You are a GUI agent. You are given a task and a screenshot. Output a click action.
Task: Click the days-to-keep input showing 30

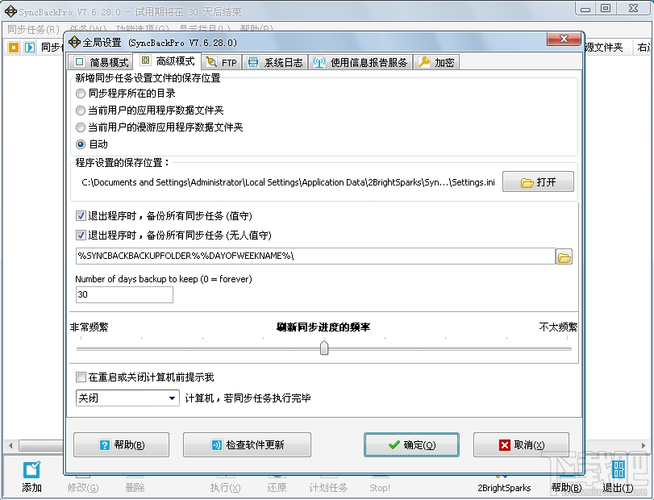click(x=123, y=294)
